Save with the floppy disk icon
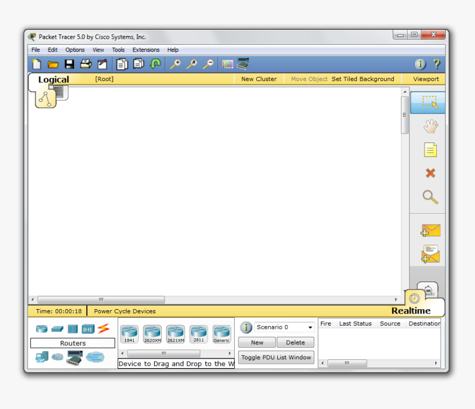Viewport: 475px width, 409px height. (70, 64)
